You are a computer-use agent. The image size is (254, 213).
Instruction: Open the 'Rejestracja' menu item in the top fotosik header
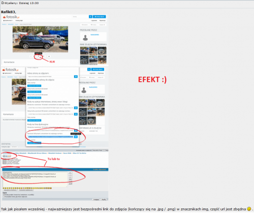[x=103, y=20]
